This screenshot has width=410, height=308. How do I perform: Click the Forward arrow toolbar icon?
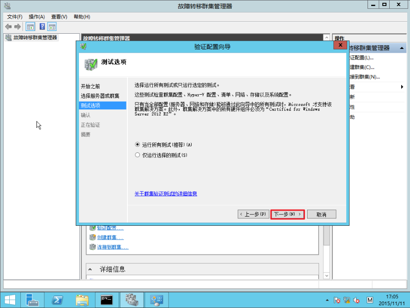pyautogui.click(x=17, y=27)
